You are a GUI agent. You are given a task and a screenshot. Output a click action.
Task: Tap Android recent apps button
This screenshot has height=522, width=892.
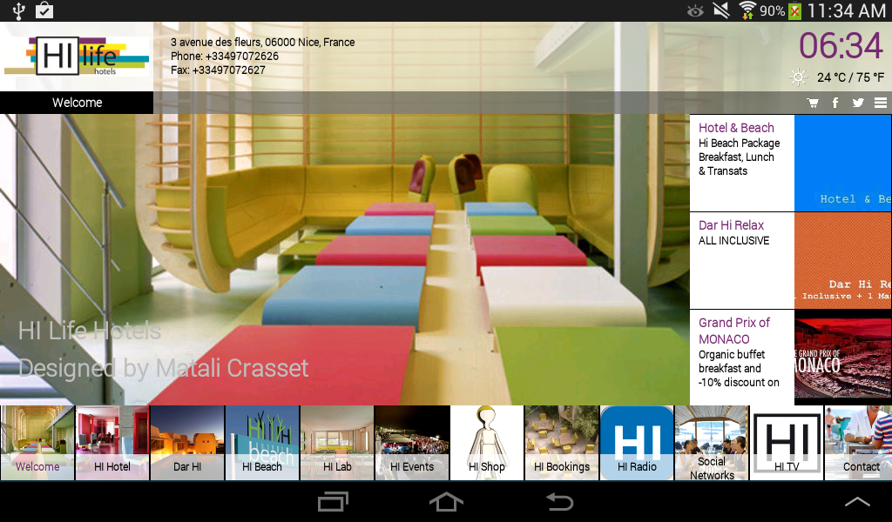coord(332,501)
